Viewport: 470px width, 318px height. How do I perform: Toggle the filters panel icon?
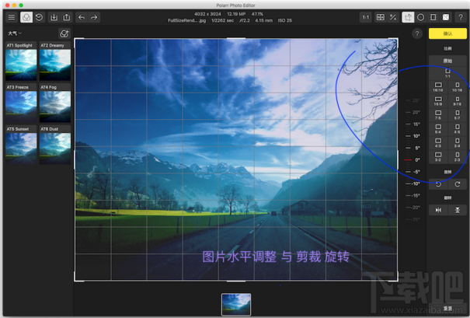pos(26,17)
